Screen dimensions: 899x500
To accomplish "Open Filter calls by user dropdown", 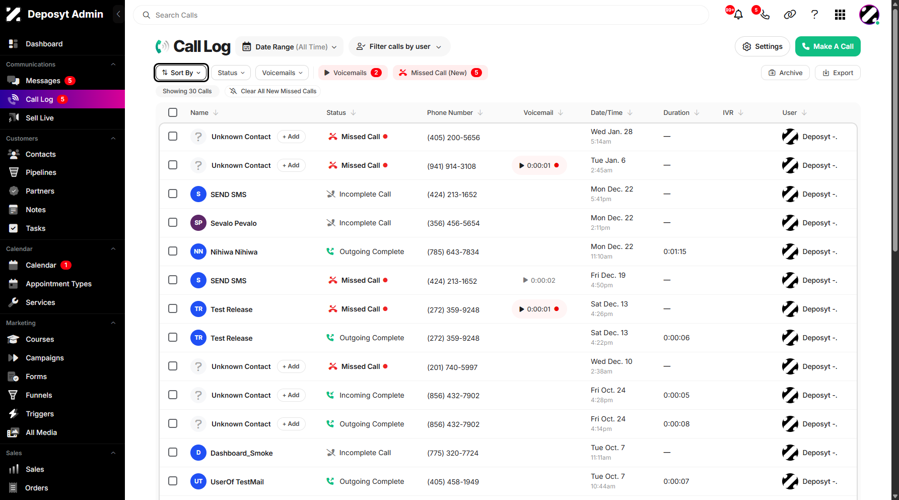I will [x=399, y=46].
